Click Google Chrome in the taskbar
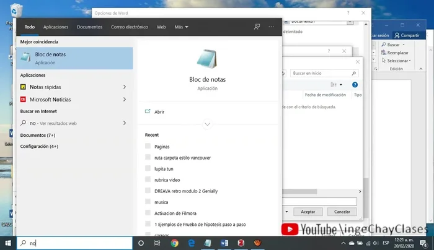 175,243
